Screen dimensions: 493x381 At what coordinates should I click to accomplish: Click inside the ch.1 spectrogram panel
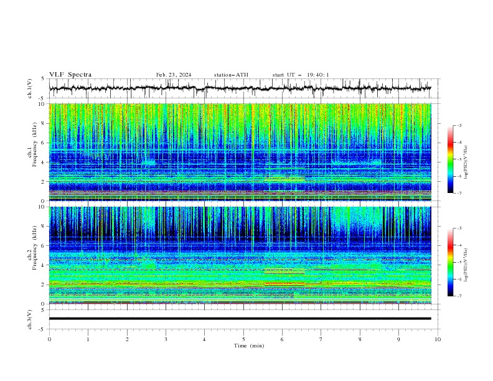tap(240, 152)
